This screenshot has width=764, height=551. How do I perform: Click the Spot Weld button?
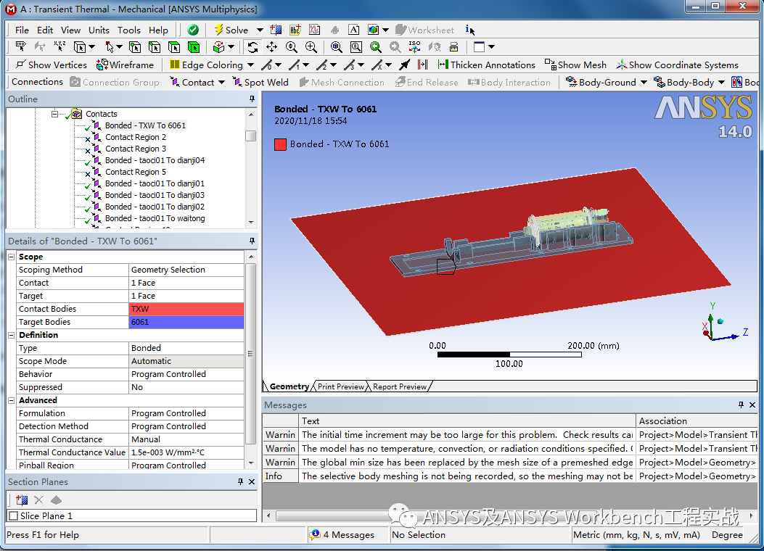click(260, 82)
